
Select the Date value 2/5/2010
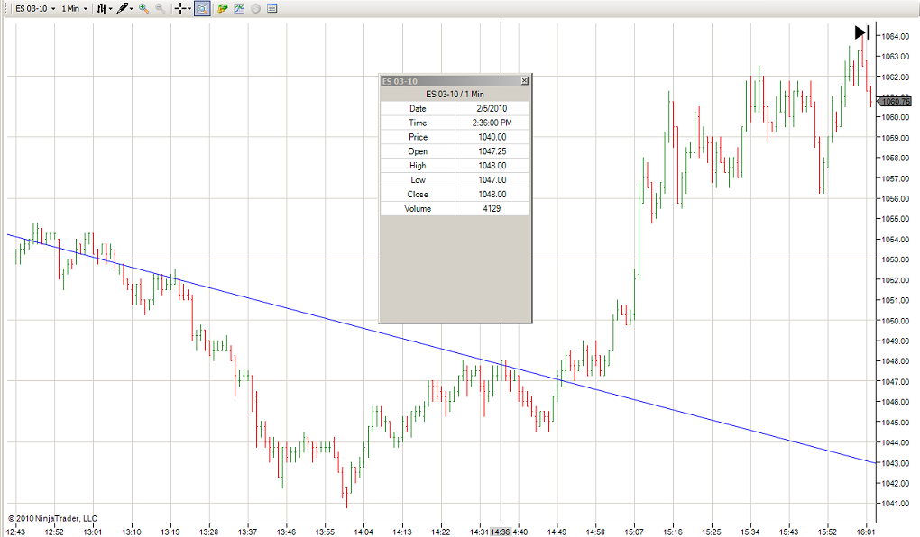[x=492, y=108]
